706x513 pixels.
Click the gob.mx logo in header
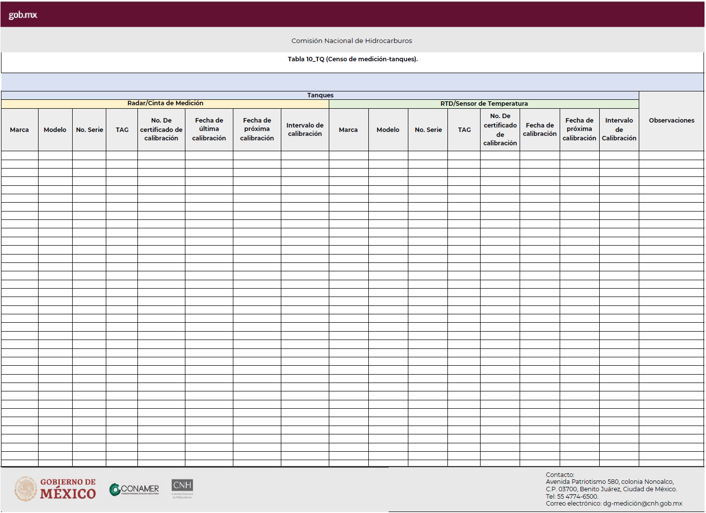pyautogui.click(x=23, y=15)
